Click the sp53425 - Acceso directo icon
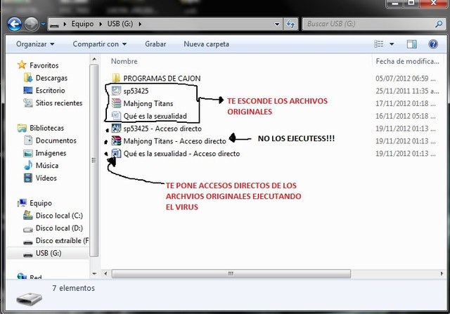This screenshot has height=314, width=450. click(x=116, y=128)
